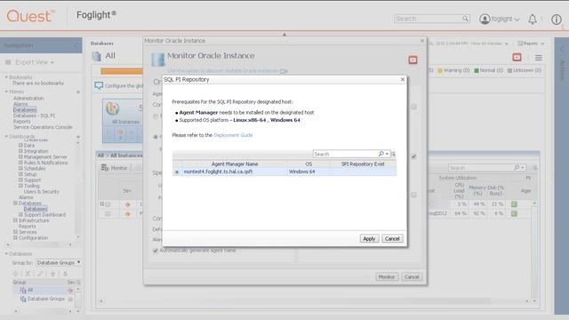Open Databases - SQL PI link
The height and width of the screenshot is (320, 569).
tap(34, 116)
